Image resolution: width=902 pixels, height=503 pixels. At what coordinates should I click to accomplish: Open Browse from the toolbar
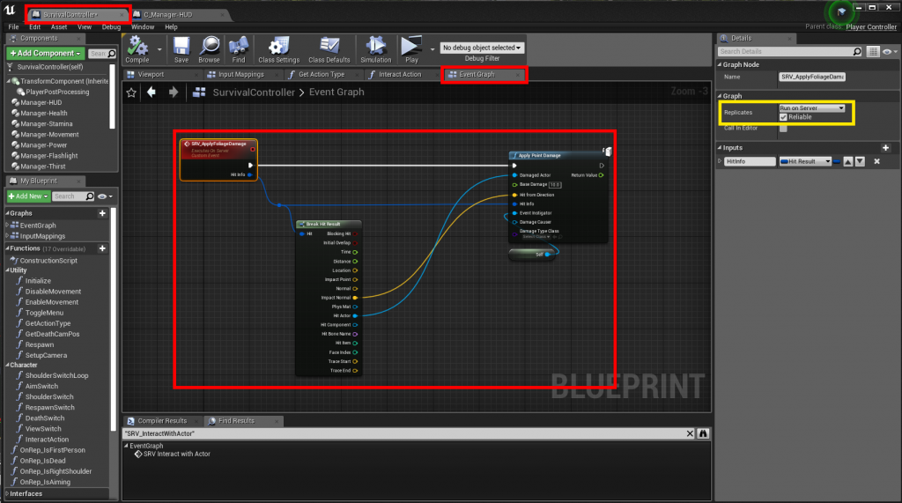point(209,47)
